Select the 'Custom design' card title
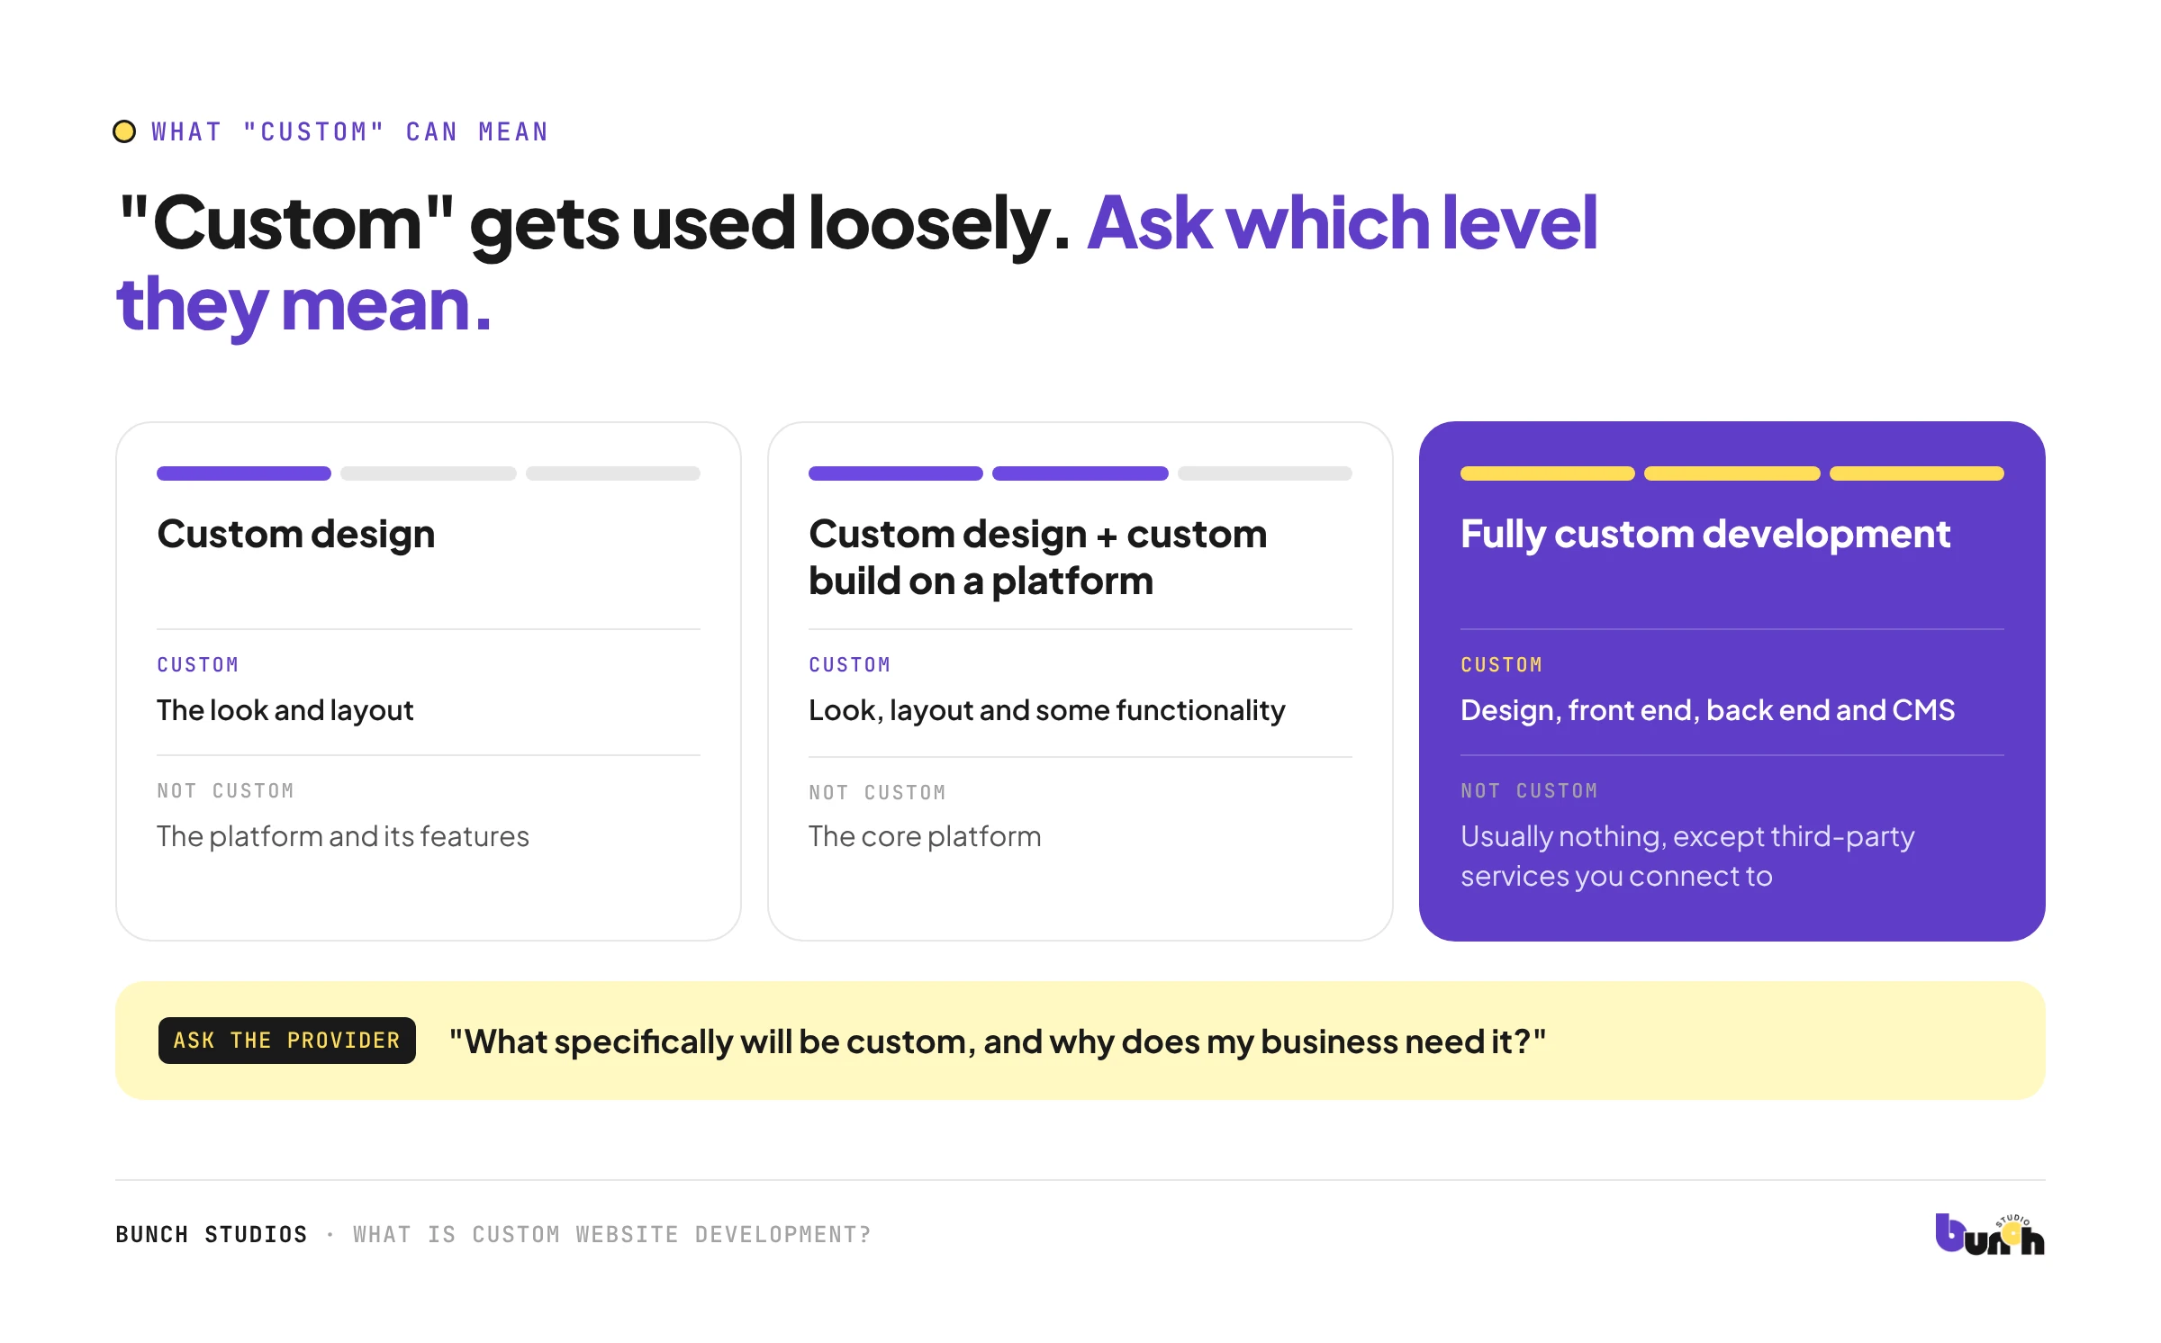Screen dimensions: 2161x1343 (296, 534)
